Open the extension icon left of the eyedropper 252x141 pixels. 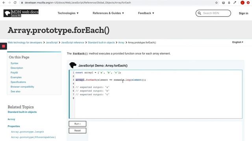[x=229, y=3]
